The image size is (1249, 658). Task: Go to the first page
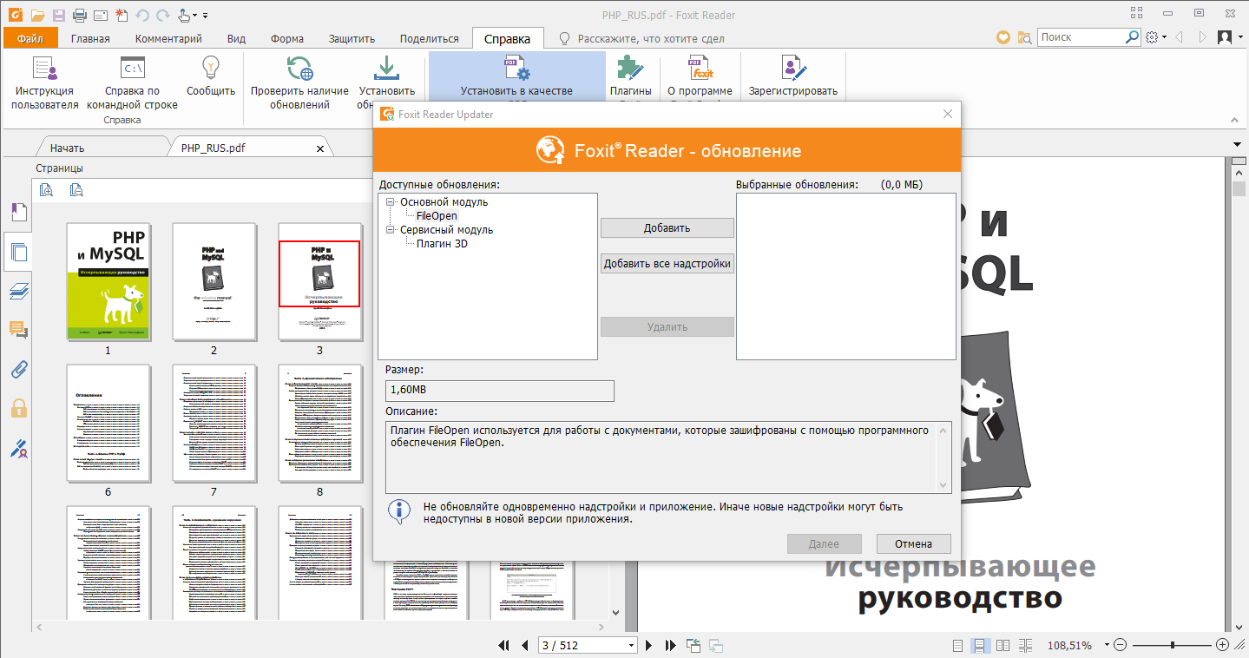pyautogui.click(x=503, y=645)
